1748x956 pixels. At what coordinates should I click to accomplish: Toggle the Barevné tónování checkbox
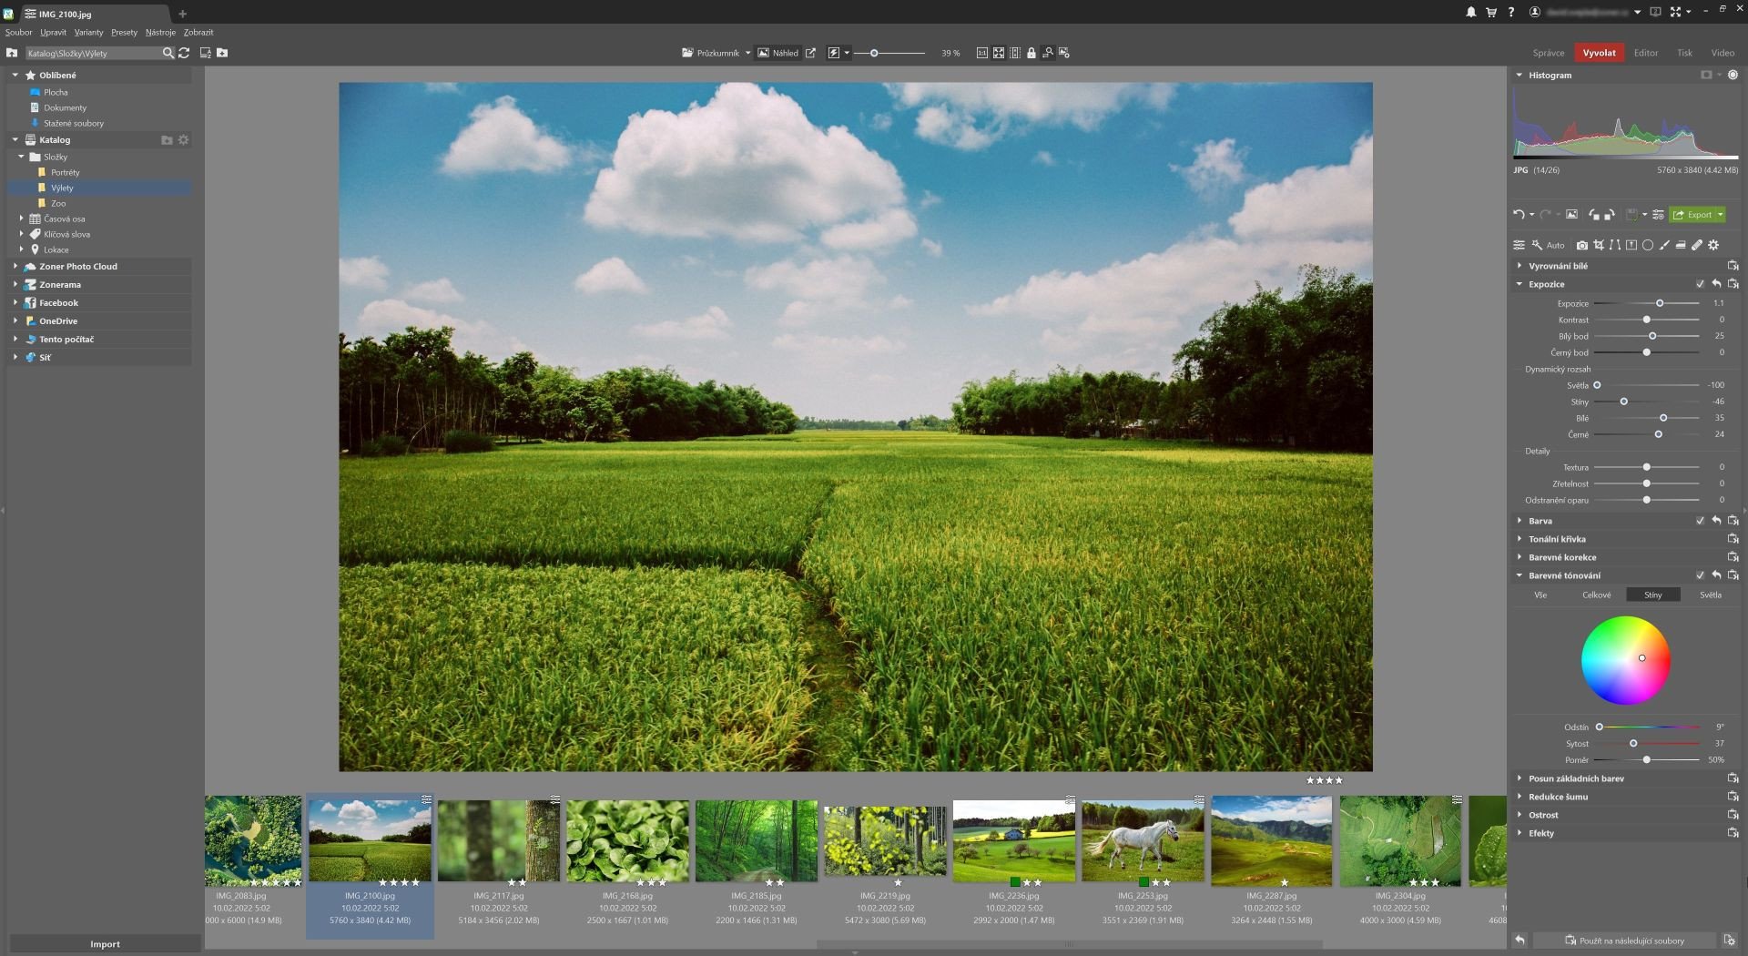[1700, 575]
